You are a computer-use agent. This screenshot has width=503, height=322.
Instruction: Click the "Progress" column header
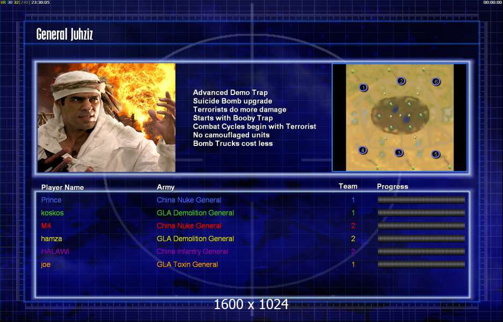pyautogui.click(x=392, y=187)
